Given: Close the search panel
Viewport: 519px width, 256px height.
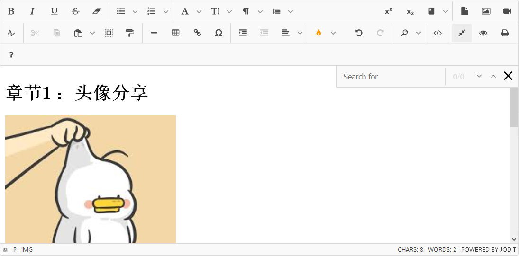Looking at the screenshot, I should point(508,76).
